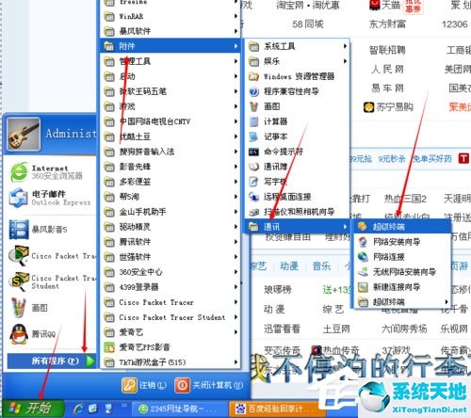
Task: Switch to 2345网址导航 taskbar window
Action: 179,409
